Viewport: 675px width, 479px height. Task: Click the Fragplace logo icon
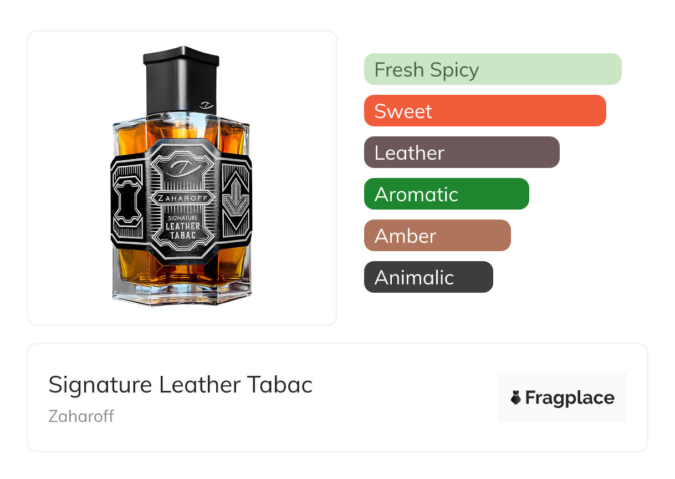[x=516, y=398]
